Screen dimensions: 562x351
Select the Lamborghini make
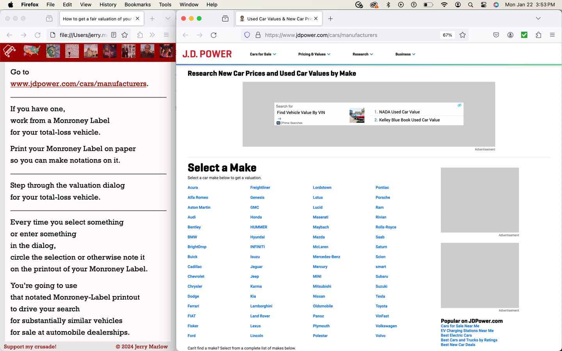click(x=261, y=306)
